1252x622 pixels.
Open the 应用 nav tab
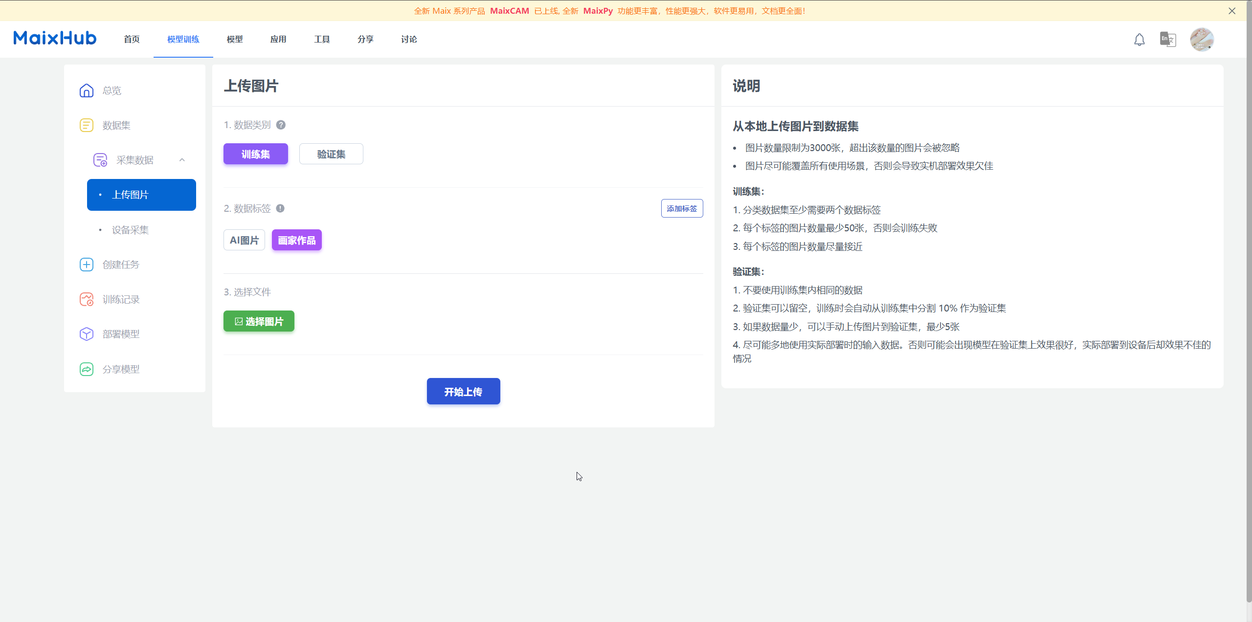coord(278,39)
